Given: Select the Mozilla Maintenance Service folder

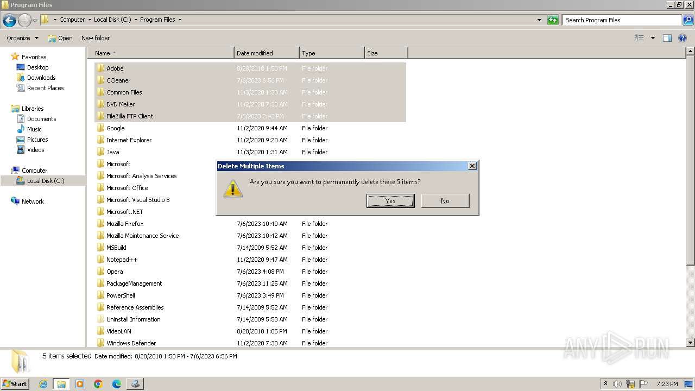Looking at the screenshot, I should point(142,236).
